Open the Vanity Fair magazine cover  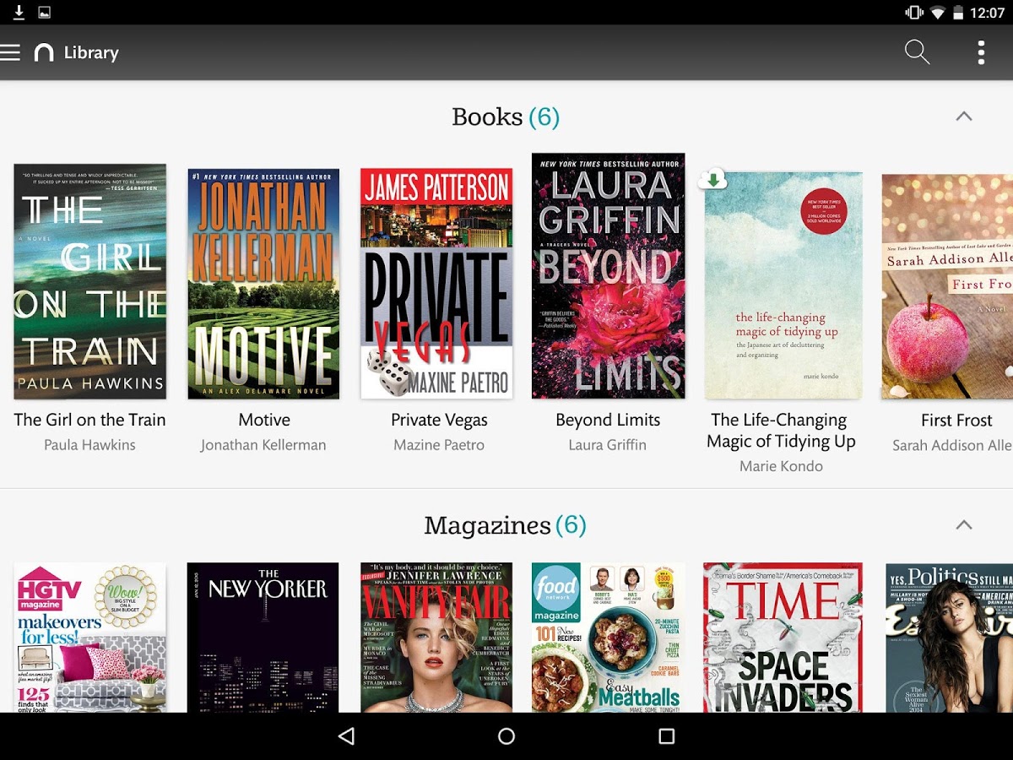[436, 638]
